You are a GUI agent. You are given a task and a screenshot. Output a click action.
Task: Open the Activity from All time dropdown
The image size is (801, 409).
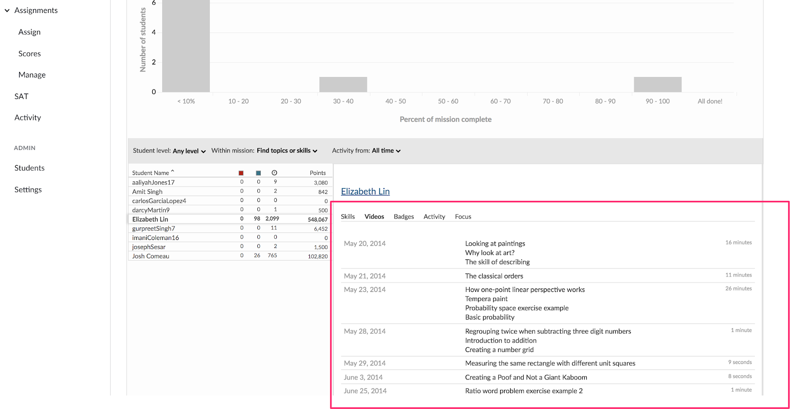pyautogui.click(x=385, y=150)
